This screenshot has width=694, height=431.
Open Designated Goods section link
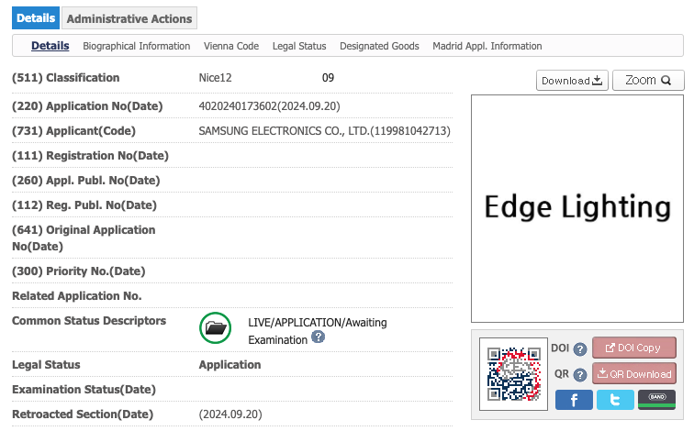click(x=379, y=46)
